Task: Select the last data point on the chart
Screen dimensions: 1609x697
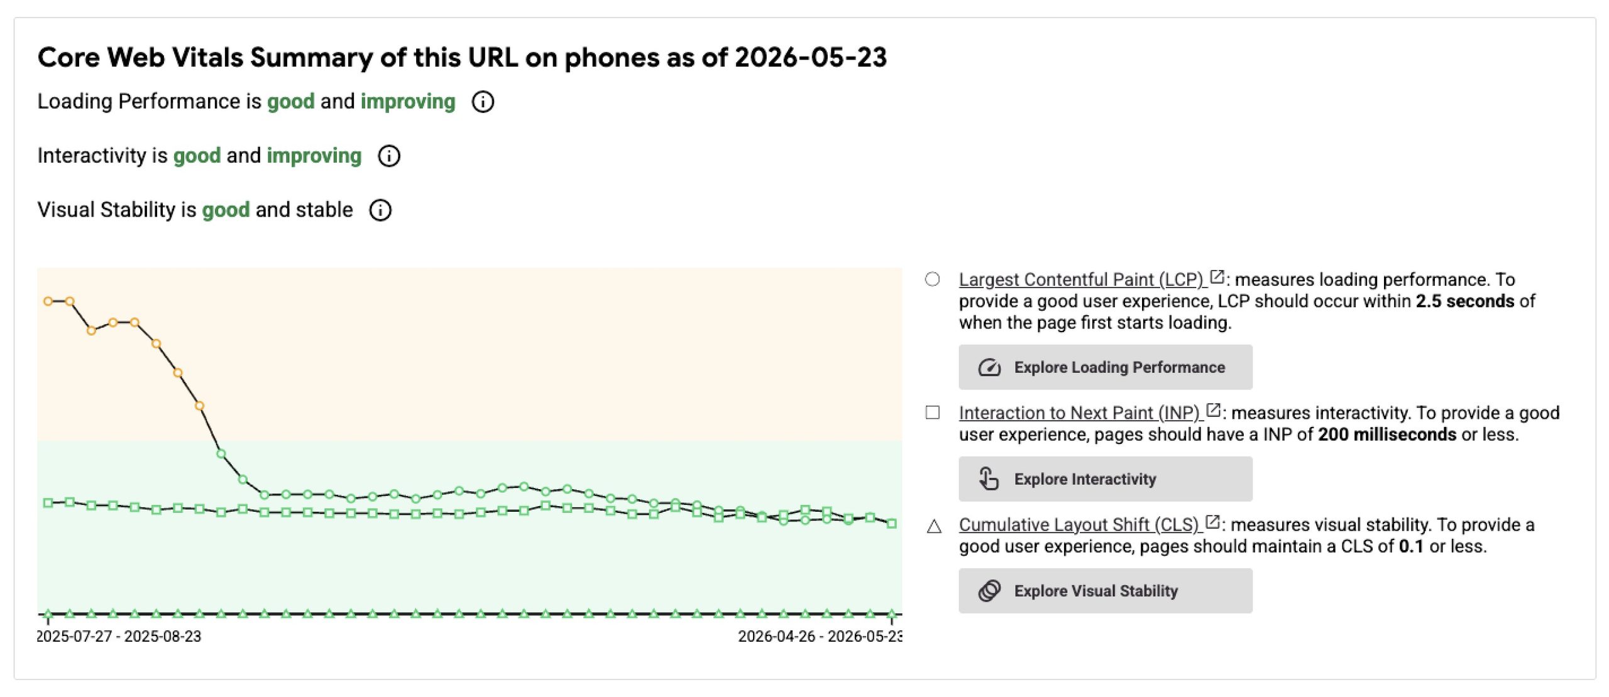Action: pyautogui.click(x=891, y=524)
